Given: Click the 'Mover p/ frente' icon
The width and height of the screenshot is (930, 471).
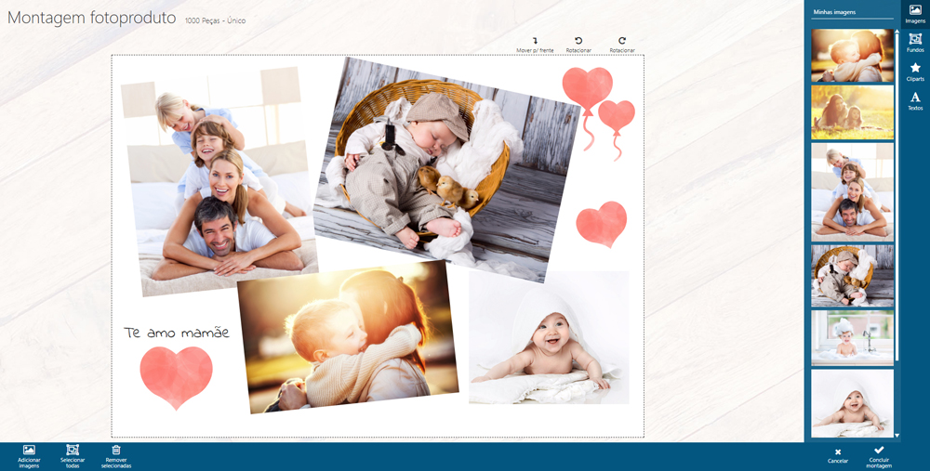Looking at the screenshot, I should (x=535, y=41).
